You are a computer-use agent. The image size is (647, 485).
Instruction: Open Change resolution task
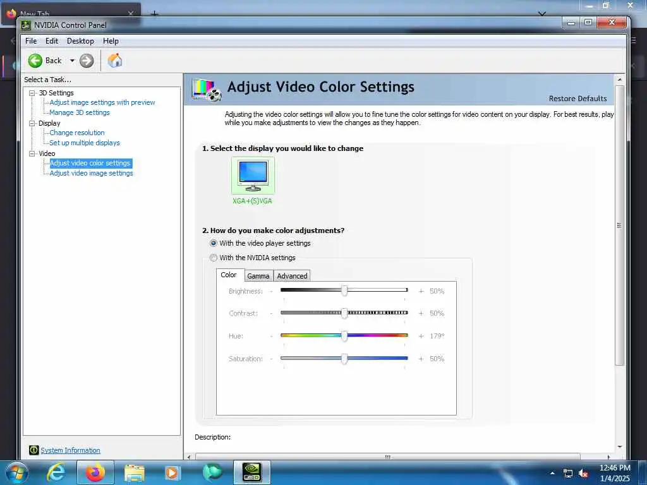[x=77, y=133]
